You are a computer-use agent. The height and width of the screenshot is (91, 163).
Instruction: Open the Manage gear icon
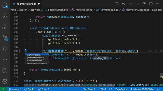5,81
